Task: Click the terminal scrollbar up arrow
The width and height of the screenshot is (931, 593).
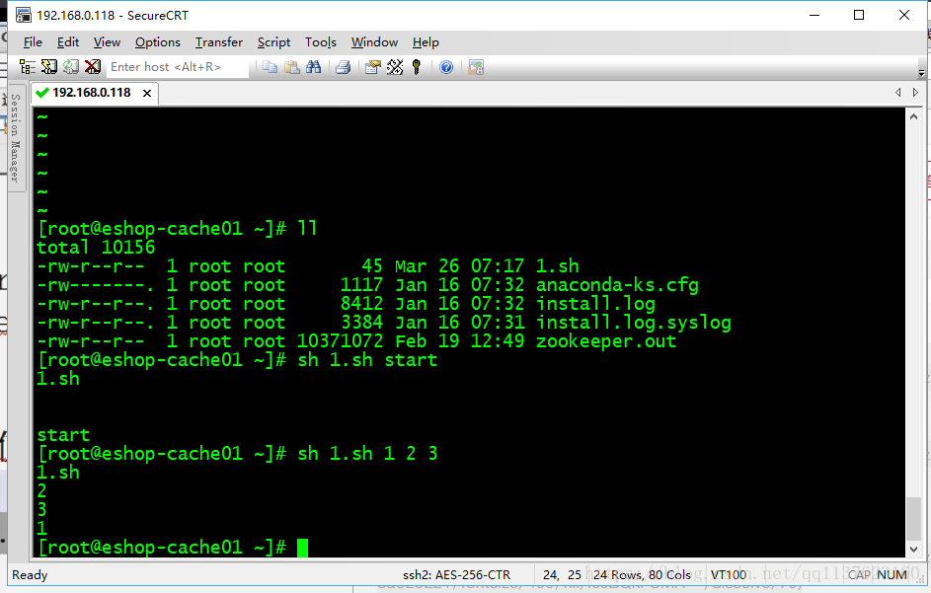Action: [913, 117]
